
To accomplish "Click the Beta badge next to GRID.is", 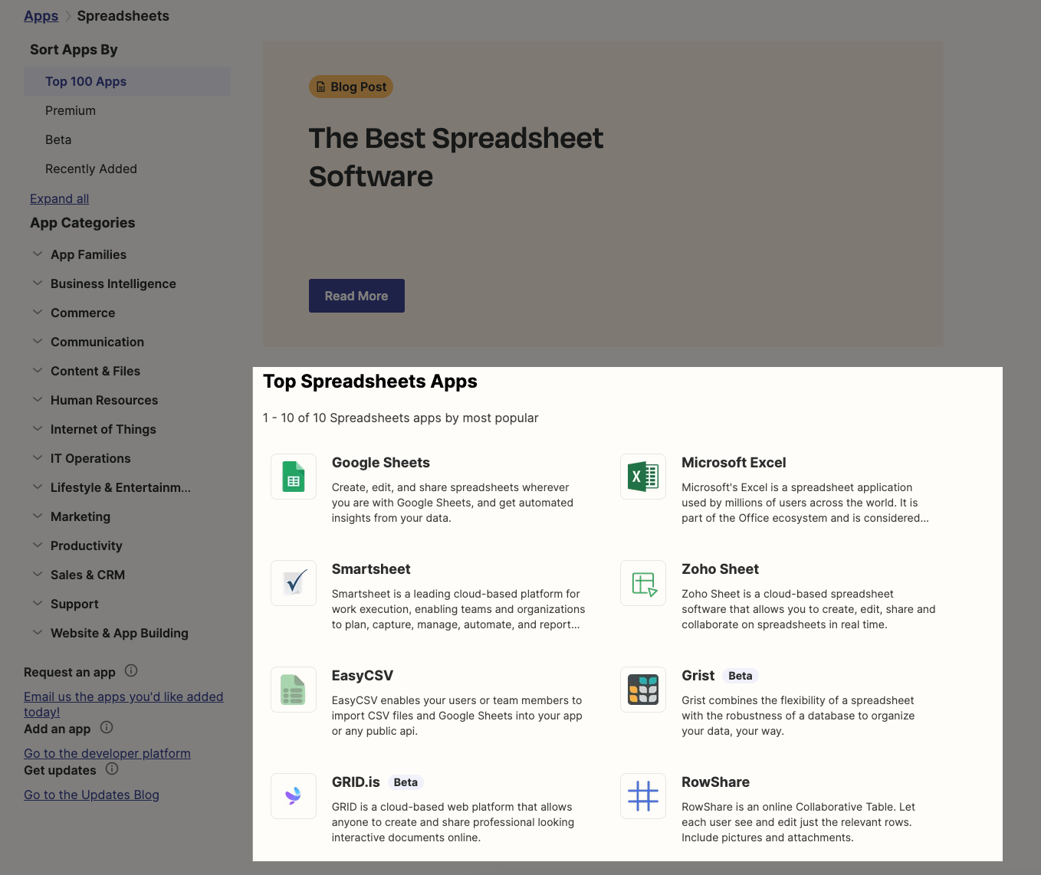I will pos(406,782).
